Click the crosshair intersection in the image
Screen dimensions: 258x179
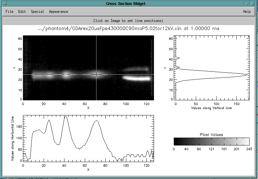click(x=96, y=75)
